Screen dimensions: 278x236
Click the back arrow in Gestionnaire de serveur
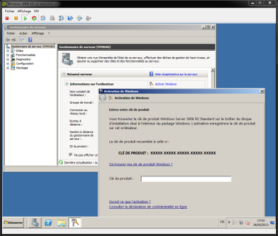coord(8,40)
